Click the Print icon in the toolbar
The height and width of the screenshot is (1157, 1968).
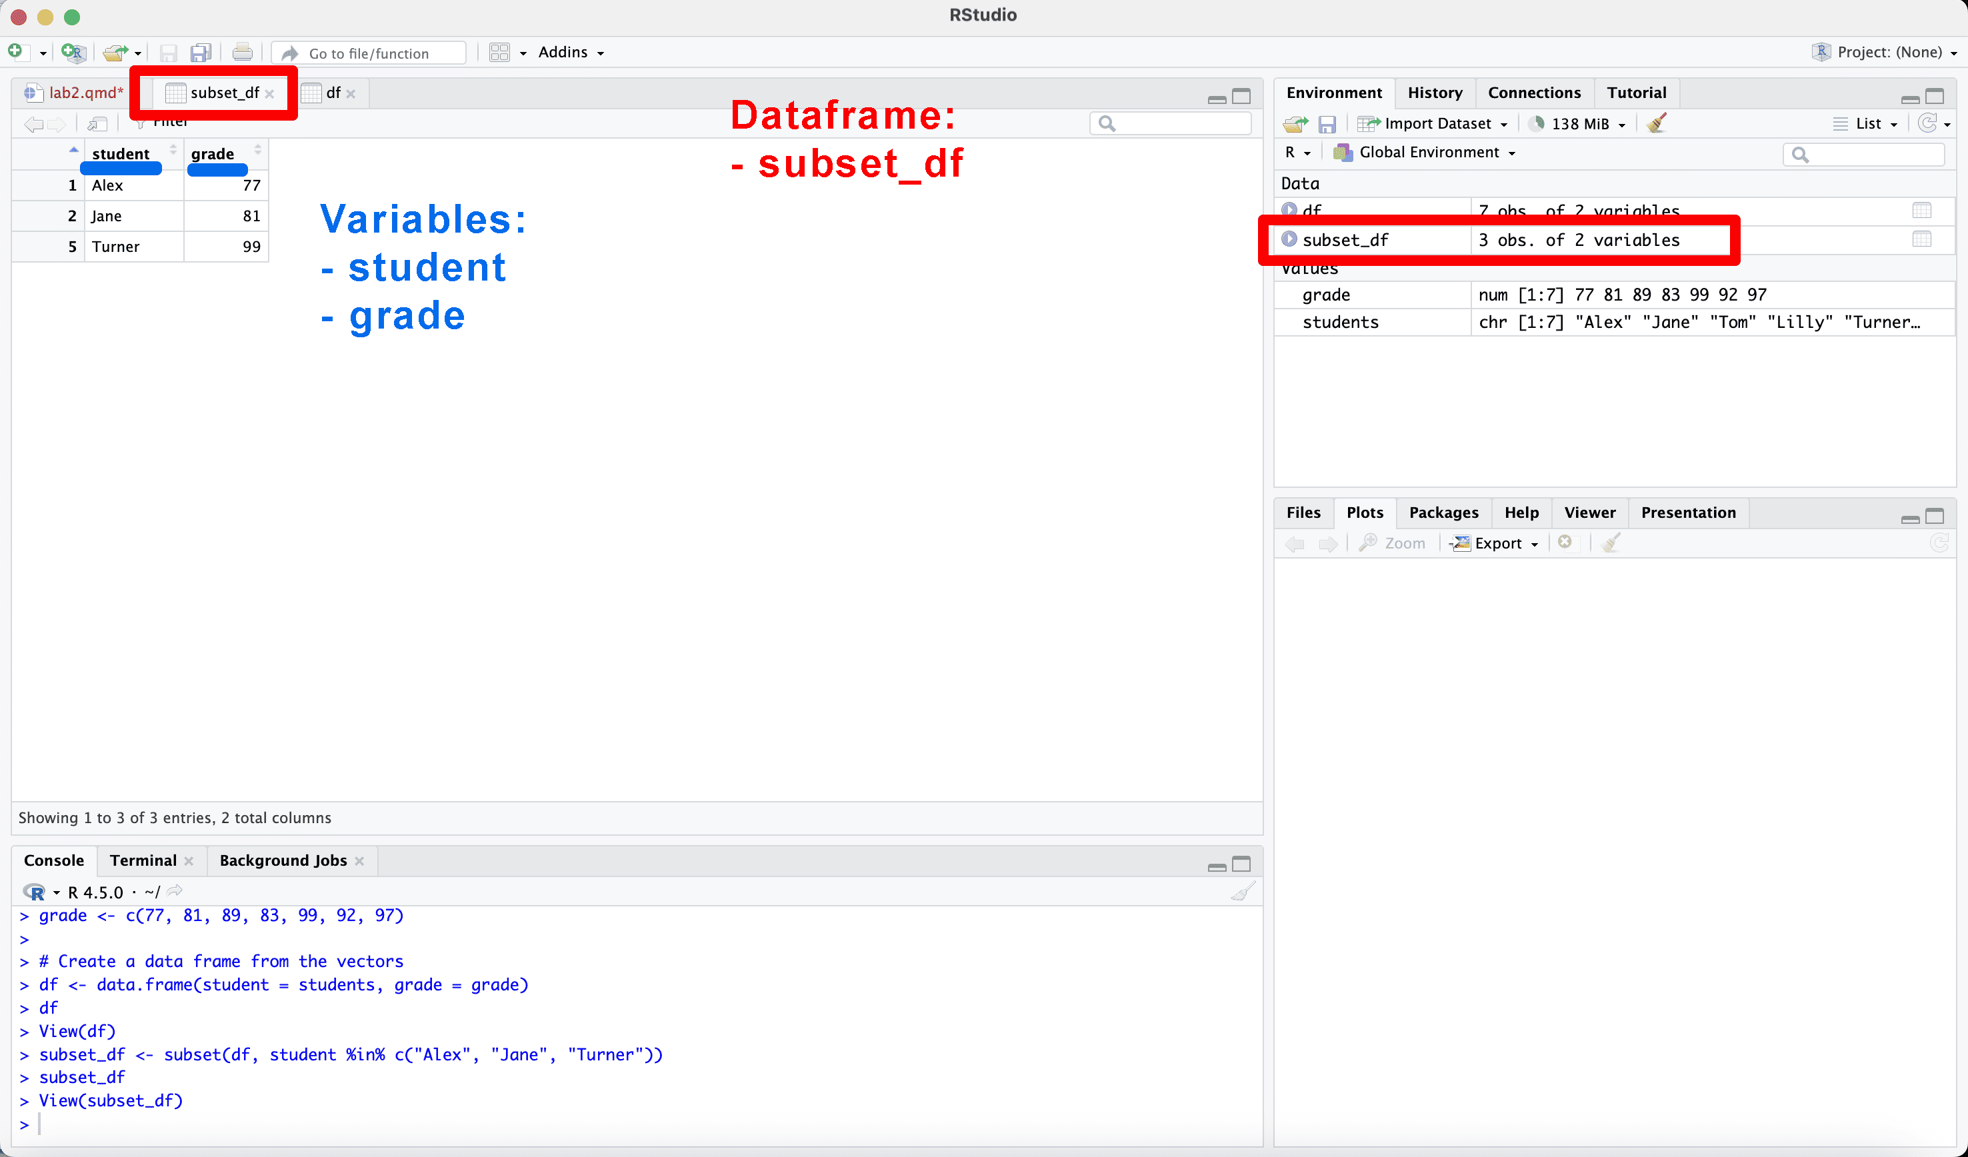(x=242, y=52)
